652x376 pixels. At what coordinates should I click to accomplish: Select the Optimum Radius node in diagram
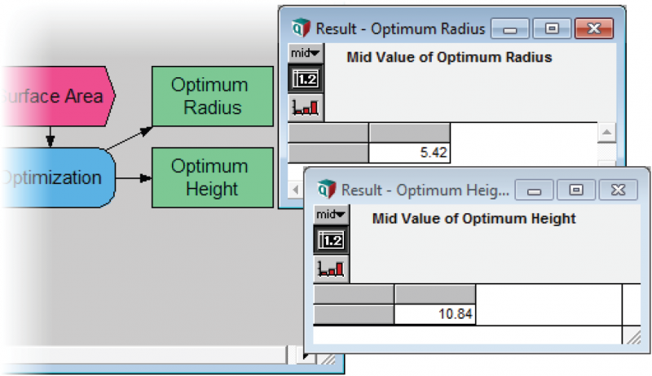213,96
